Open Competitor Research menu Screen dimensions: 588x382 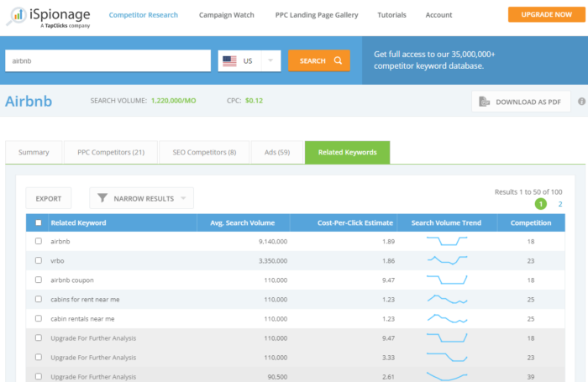[x=144, y=15]
